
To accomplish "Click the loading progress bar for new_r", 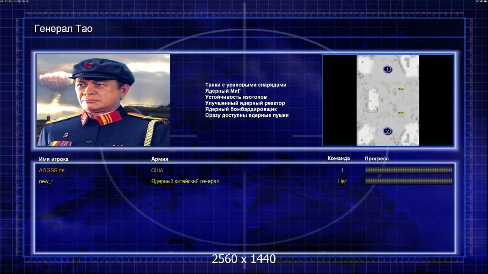I will 408,181.
